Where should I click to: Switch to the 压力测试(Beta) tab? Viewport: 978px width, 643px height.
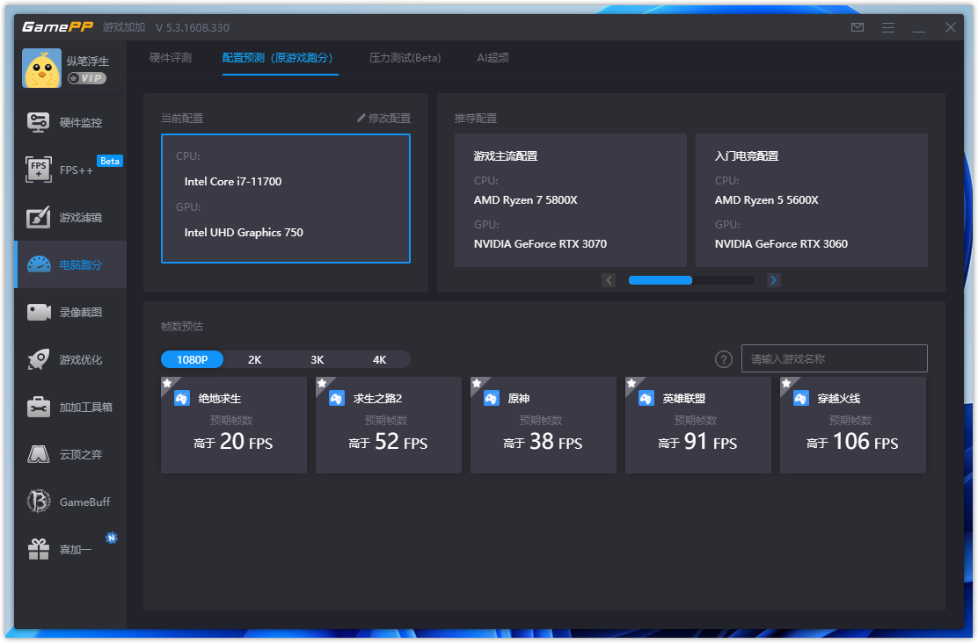coord(405,58)
